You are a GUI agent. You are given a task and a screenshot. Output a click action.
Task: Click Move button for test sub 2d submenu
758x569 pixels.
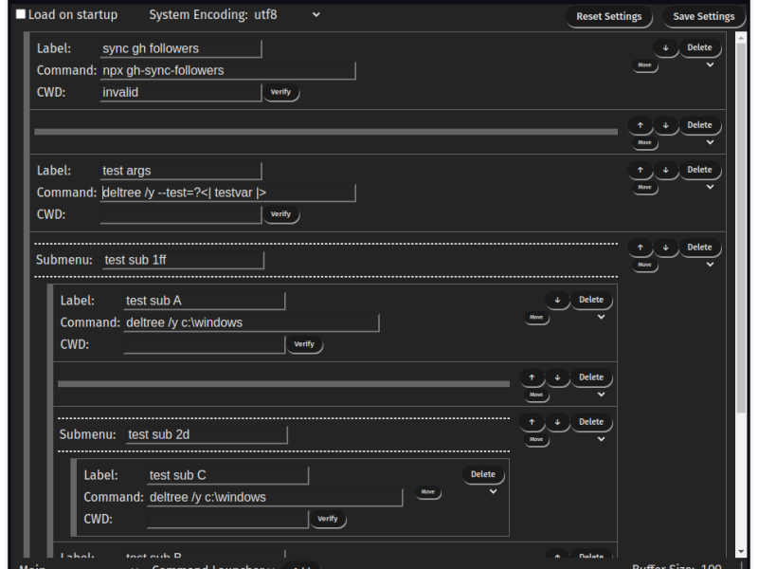(536, 440)
